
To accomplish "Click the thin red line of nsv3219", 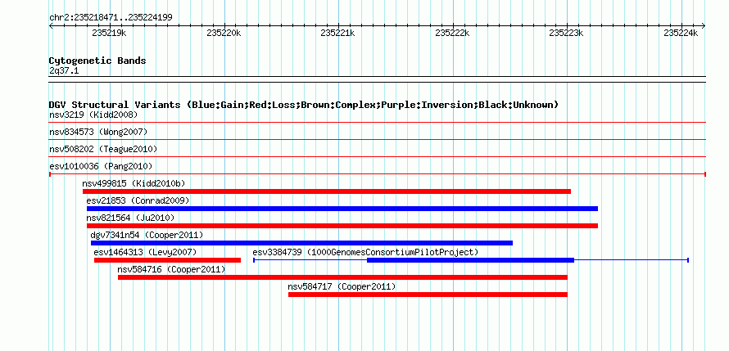I will point(378,123).
